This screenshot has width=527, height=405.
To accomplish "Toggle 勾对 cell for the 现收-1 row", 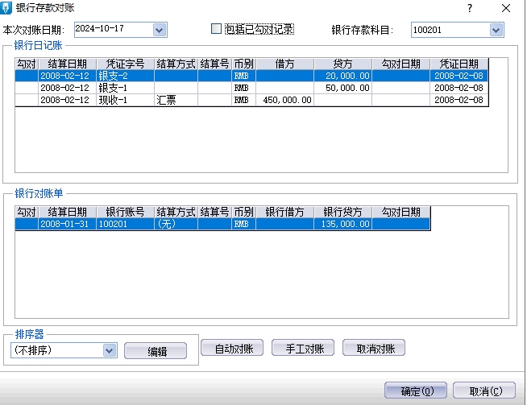I will pos(27,100).
